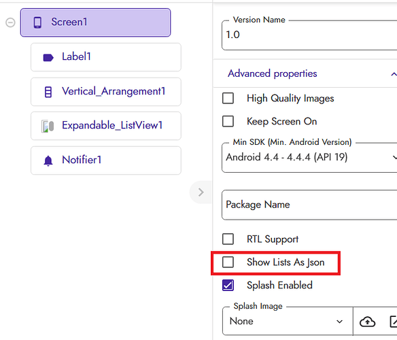The height and width of the screenshot is (340, 397).
Task: Click the Notifier1 bell icon
Action: [x=48, y=160]
